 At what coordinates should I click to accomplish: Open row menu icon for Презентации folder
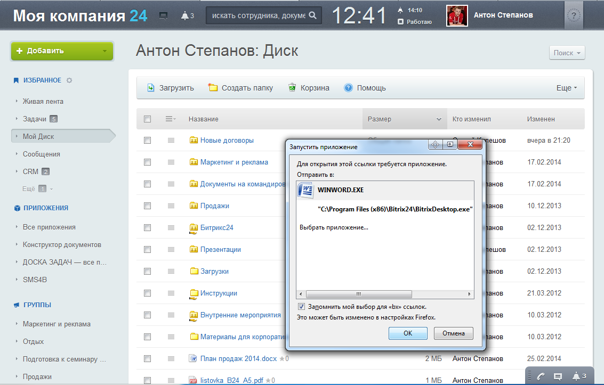coord(171,250)
